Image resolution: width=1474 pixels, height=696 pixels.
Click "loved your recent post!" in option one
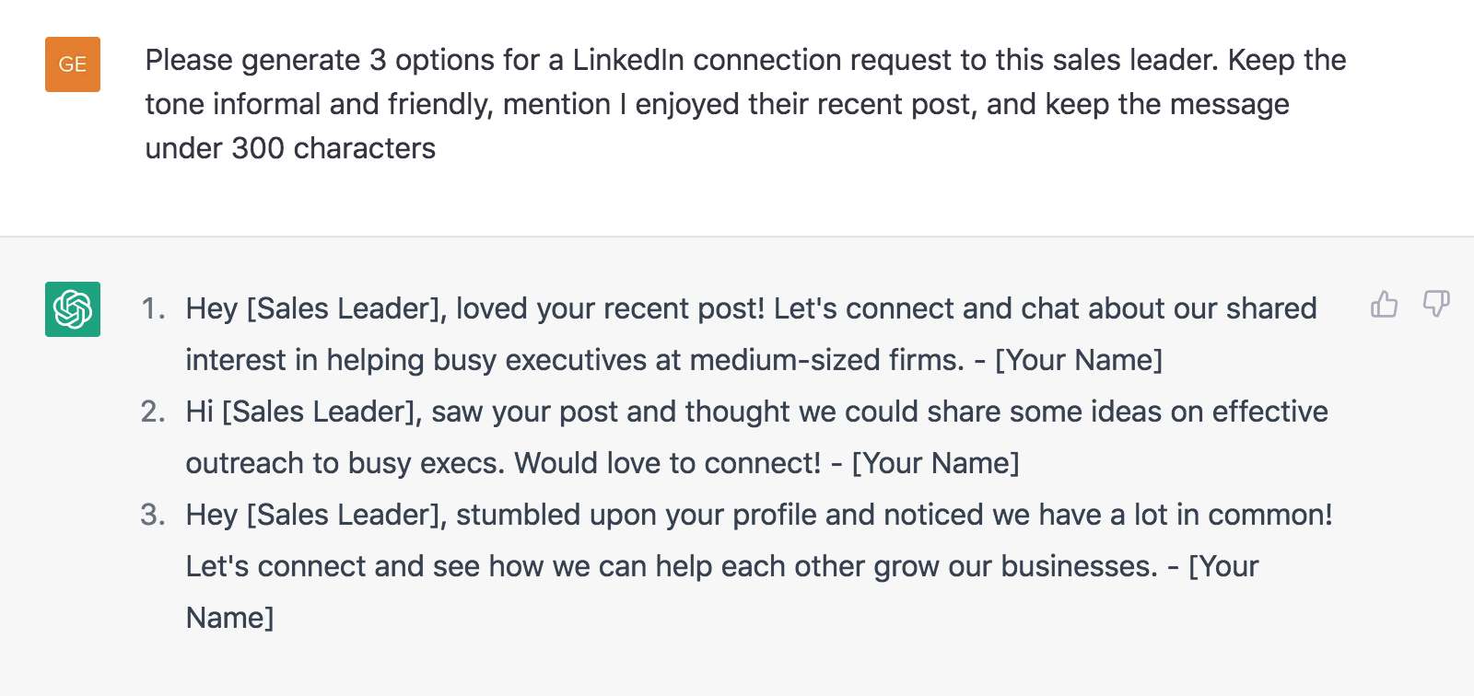point(611,308)
